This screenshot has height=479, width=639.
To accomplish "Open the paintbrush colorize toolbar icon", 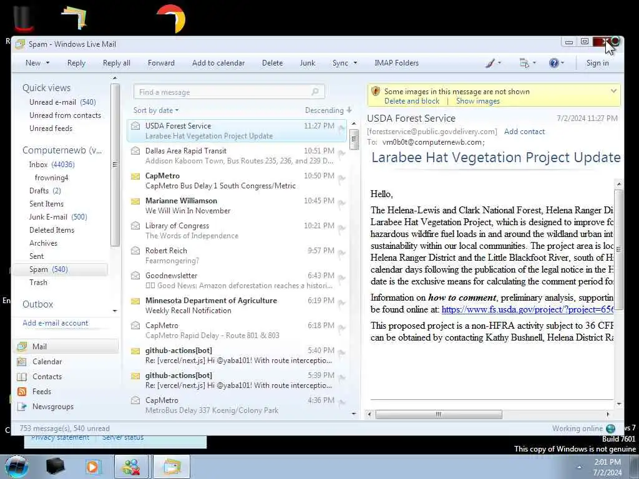I will (490, 63).
